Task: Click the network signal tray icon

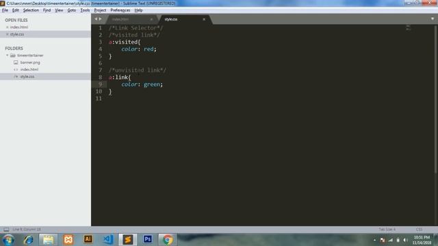Action: pos(391,240)
